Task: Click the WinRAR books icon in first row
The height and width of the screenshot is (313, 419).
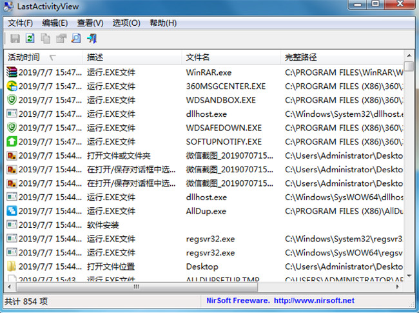Action: 12,72
